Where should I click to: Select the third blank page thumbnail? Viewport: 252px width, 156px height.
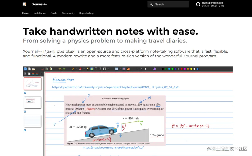pyautogui.click(x=33, y=121)
